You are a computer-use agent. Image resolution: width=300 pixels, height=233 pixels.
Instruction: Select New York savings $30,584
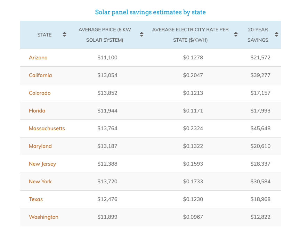pyautogui.click(x=260, y=182)
